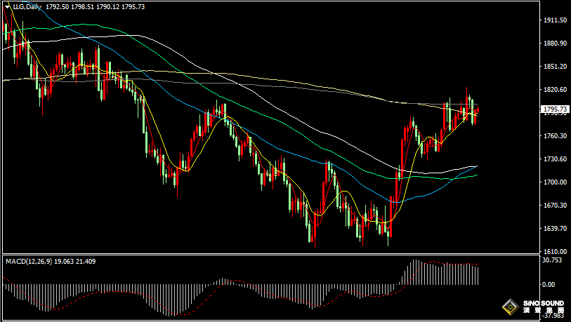Click the 30.753 MACD scale maximum label
Viewport: 571px width, 322px height.
[x=552, y=260]
